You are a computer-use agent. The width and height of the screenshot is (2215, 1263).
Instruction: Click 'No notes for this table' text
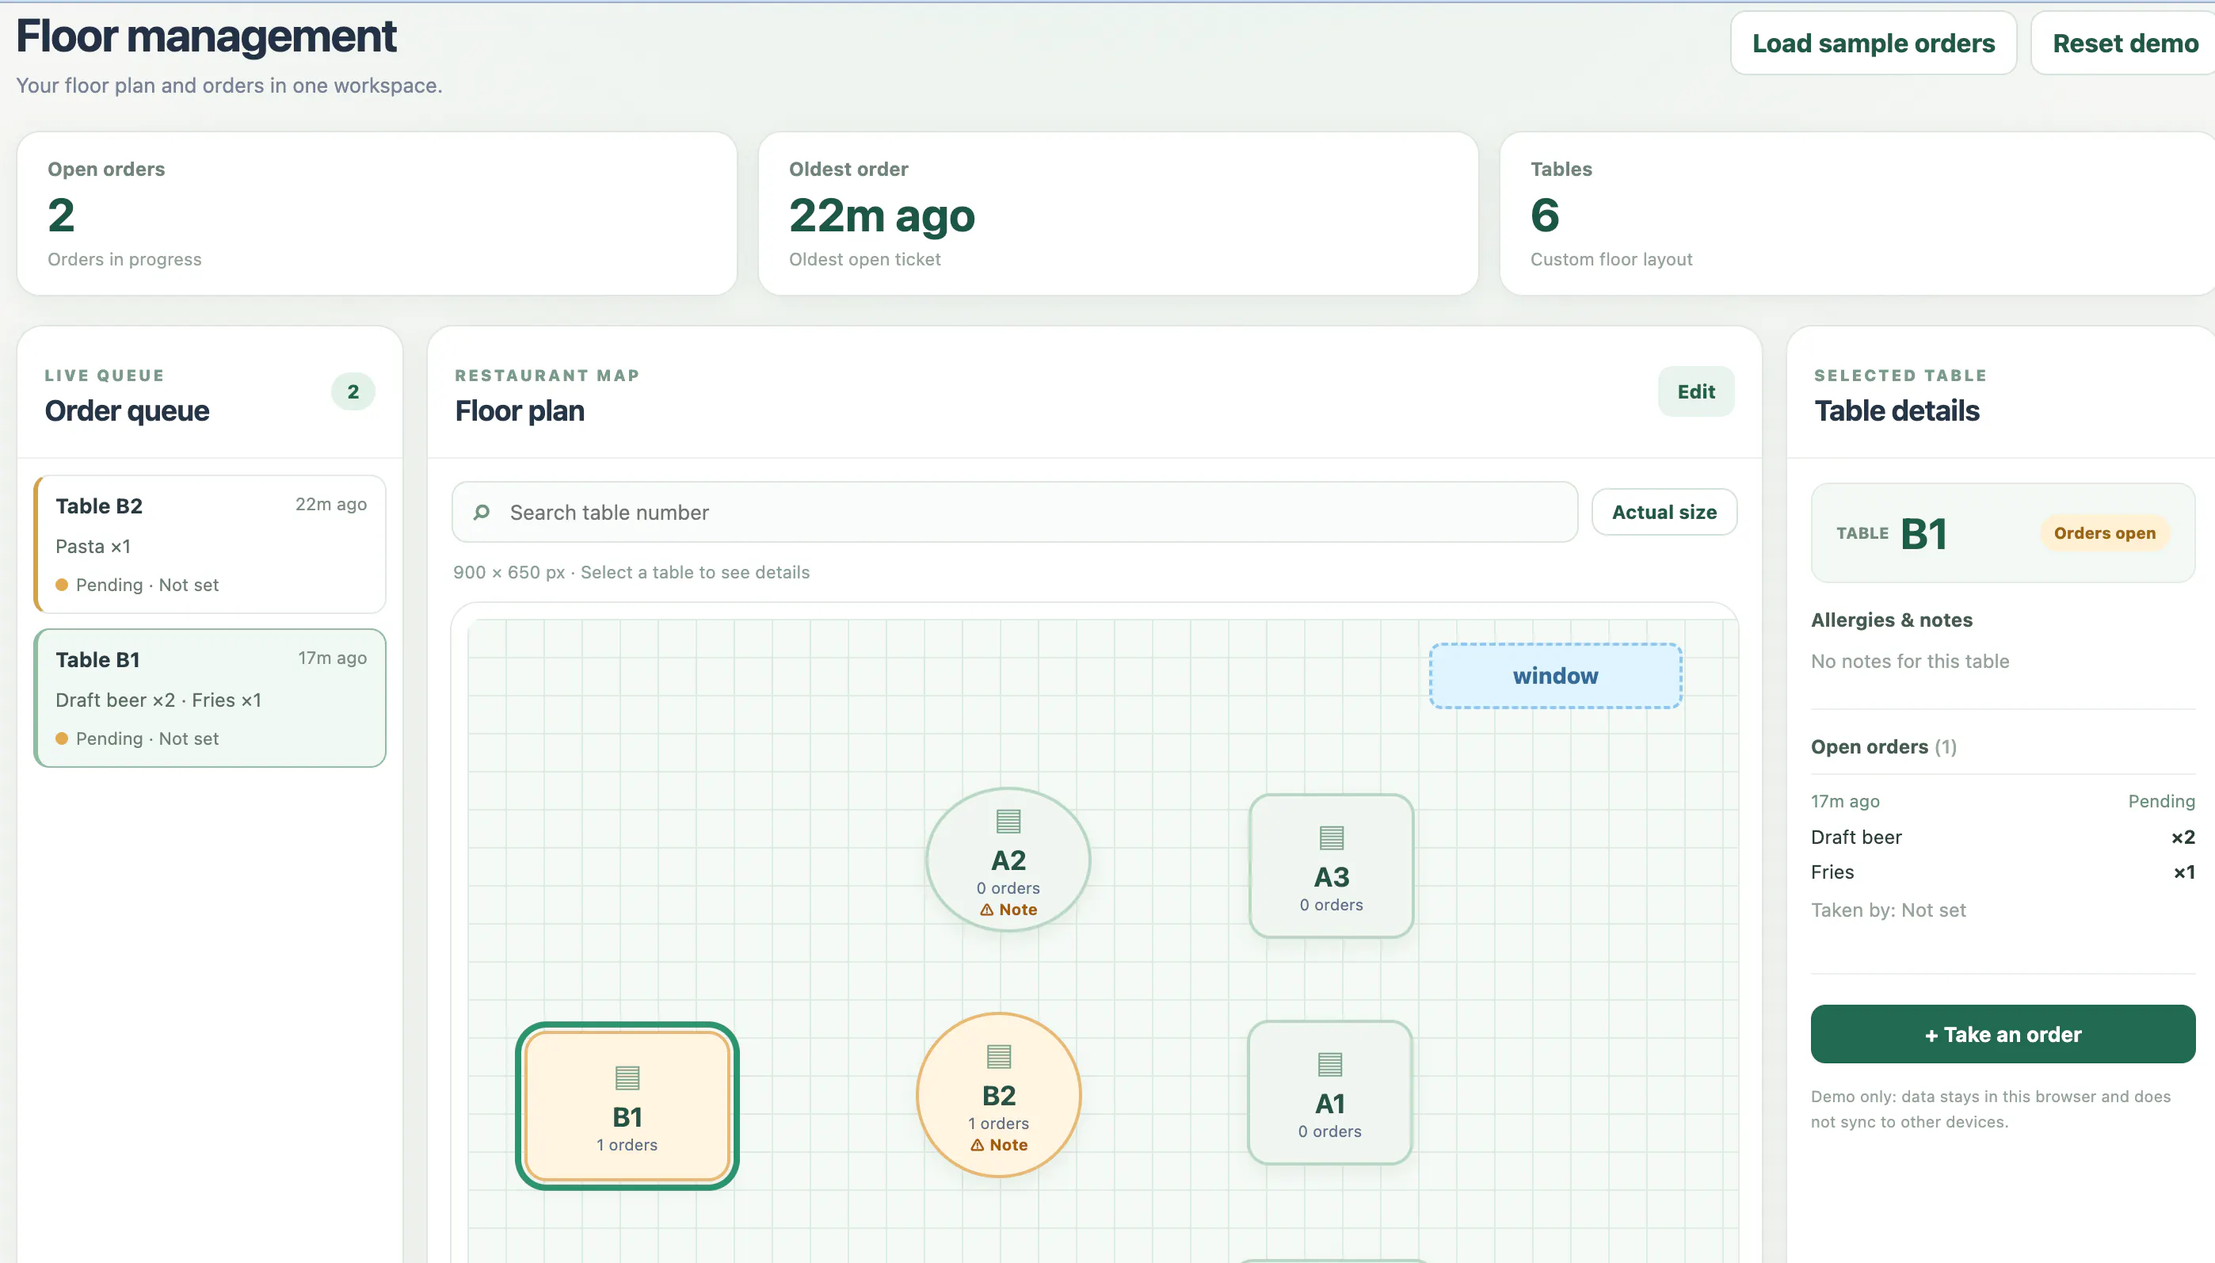[x=1910, y=661]
